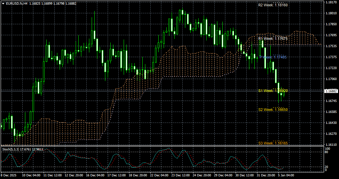Click the time axis label 31 Dec 20:00
This screenshot has width=339, height=179.
(266, 176)
